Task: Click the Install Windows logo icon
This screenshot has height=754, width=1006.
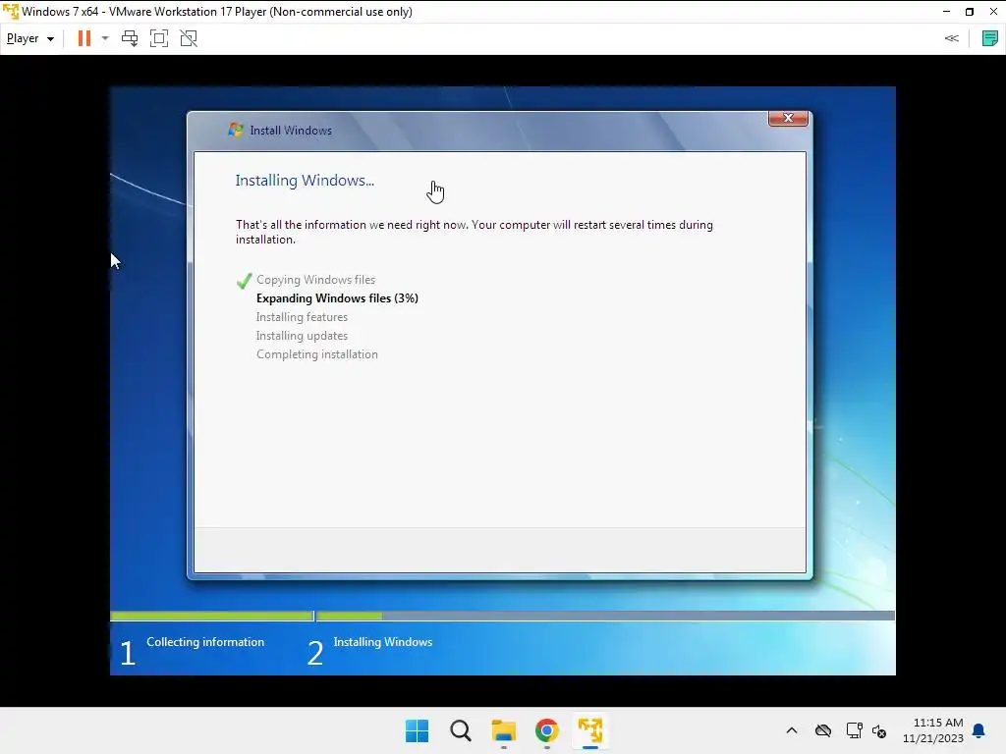Action: (x=236, y=130)
